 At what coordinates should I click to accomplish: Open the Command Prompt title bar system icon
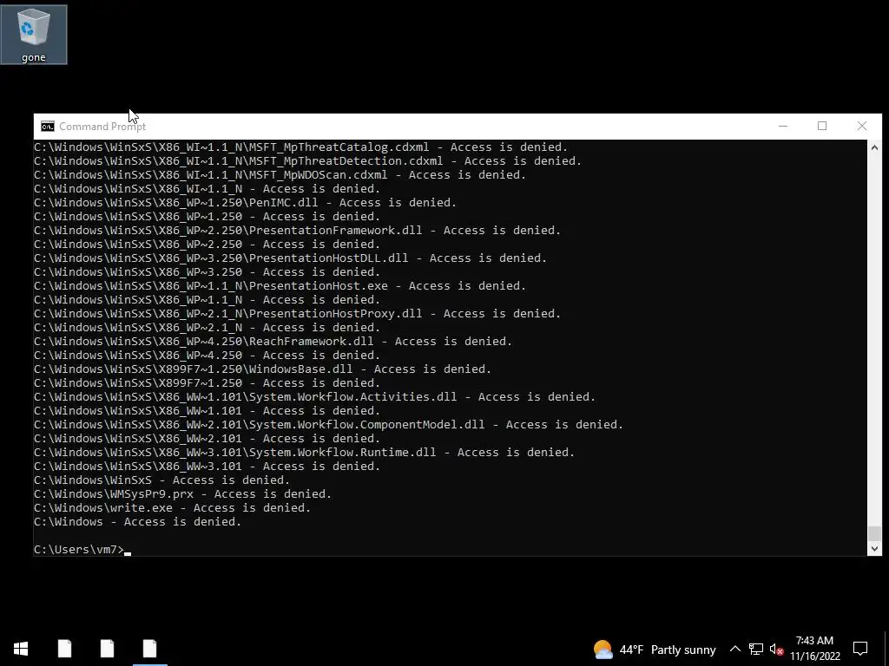48,127
